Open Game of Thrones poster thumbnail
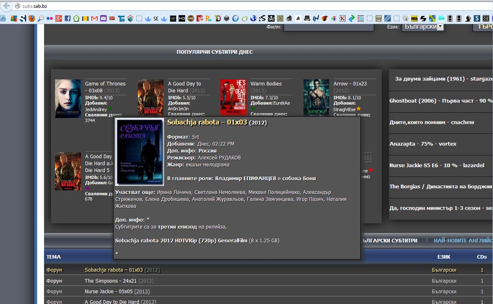The height and width of the screenshot is (304, 493). coord(68,98)
